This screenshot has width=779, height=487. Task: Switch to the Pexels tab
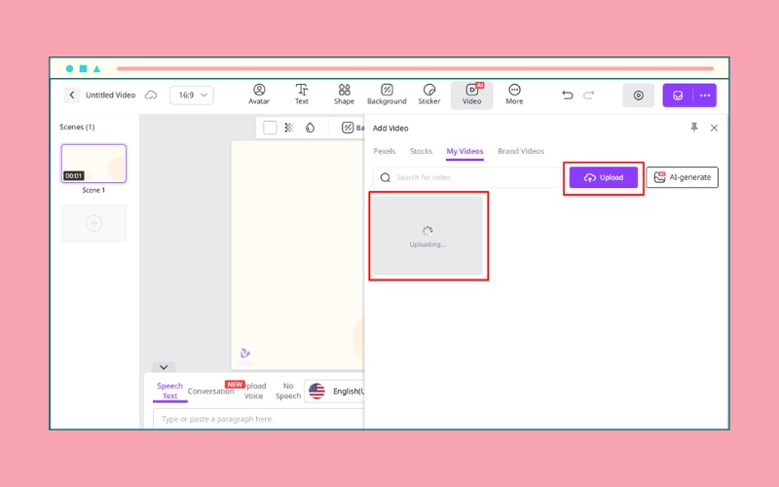click(x=385, y=152)
